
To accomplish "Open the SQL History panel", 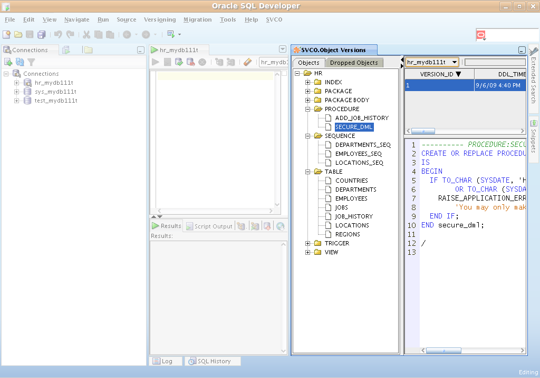I will 214,361.
